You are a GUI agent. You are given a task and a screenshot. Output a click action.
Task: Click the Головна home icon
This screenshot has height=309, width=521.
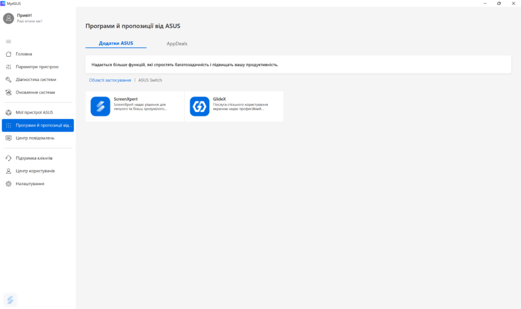click(9, 54)
